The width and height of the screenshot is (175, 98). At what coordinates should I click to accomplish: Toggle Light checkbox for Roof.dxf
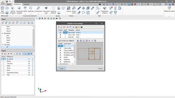(65, 37)
